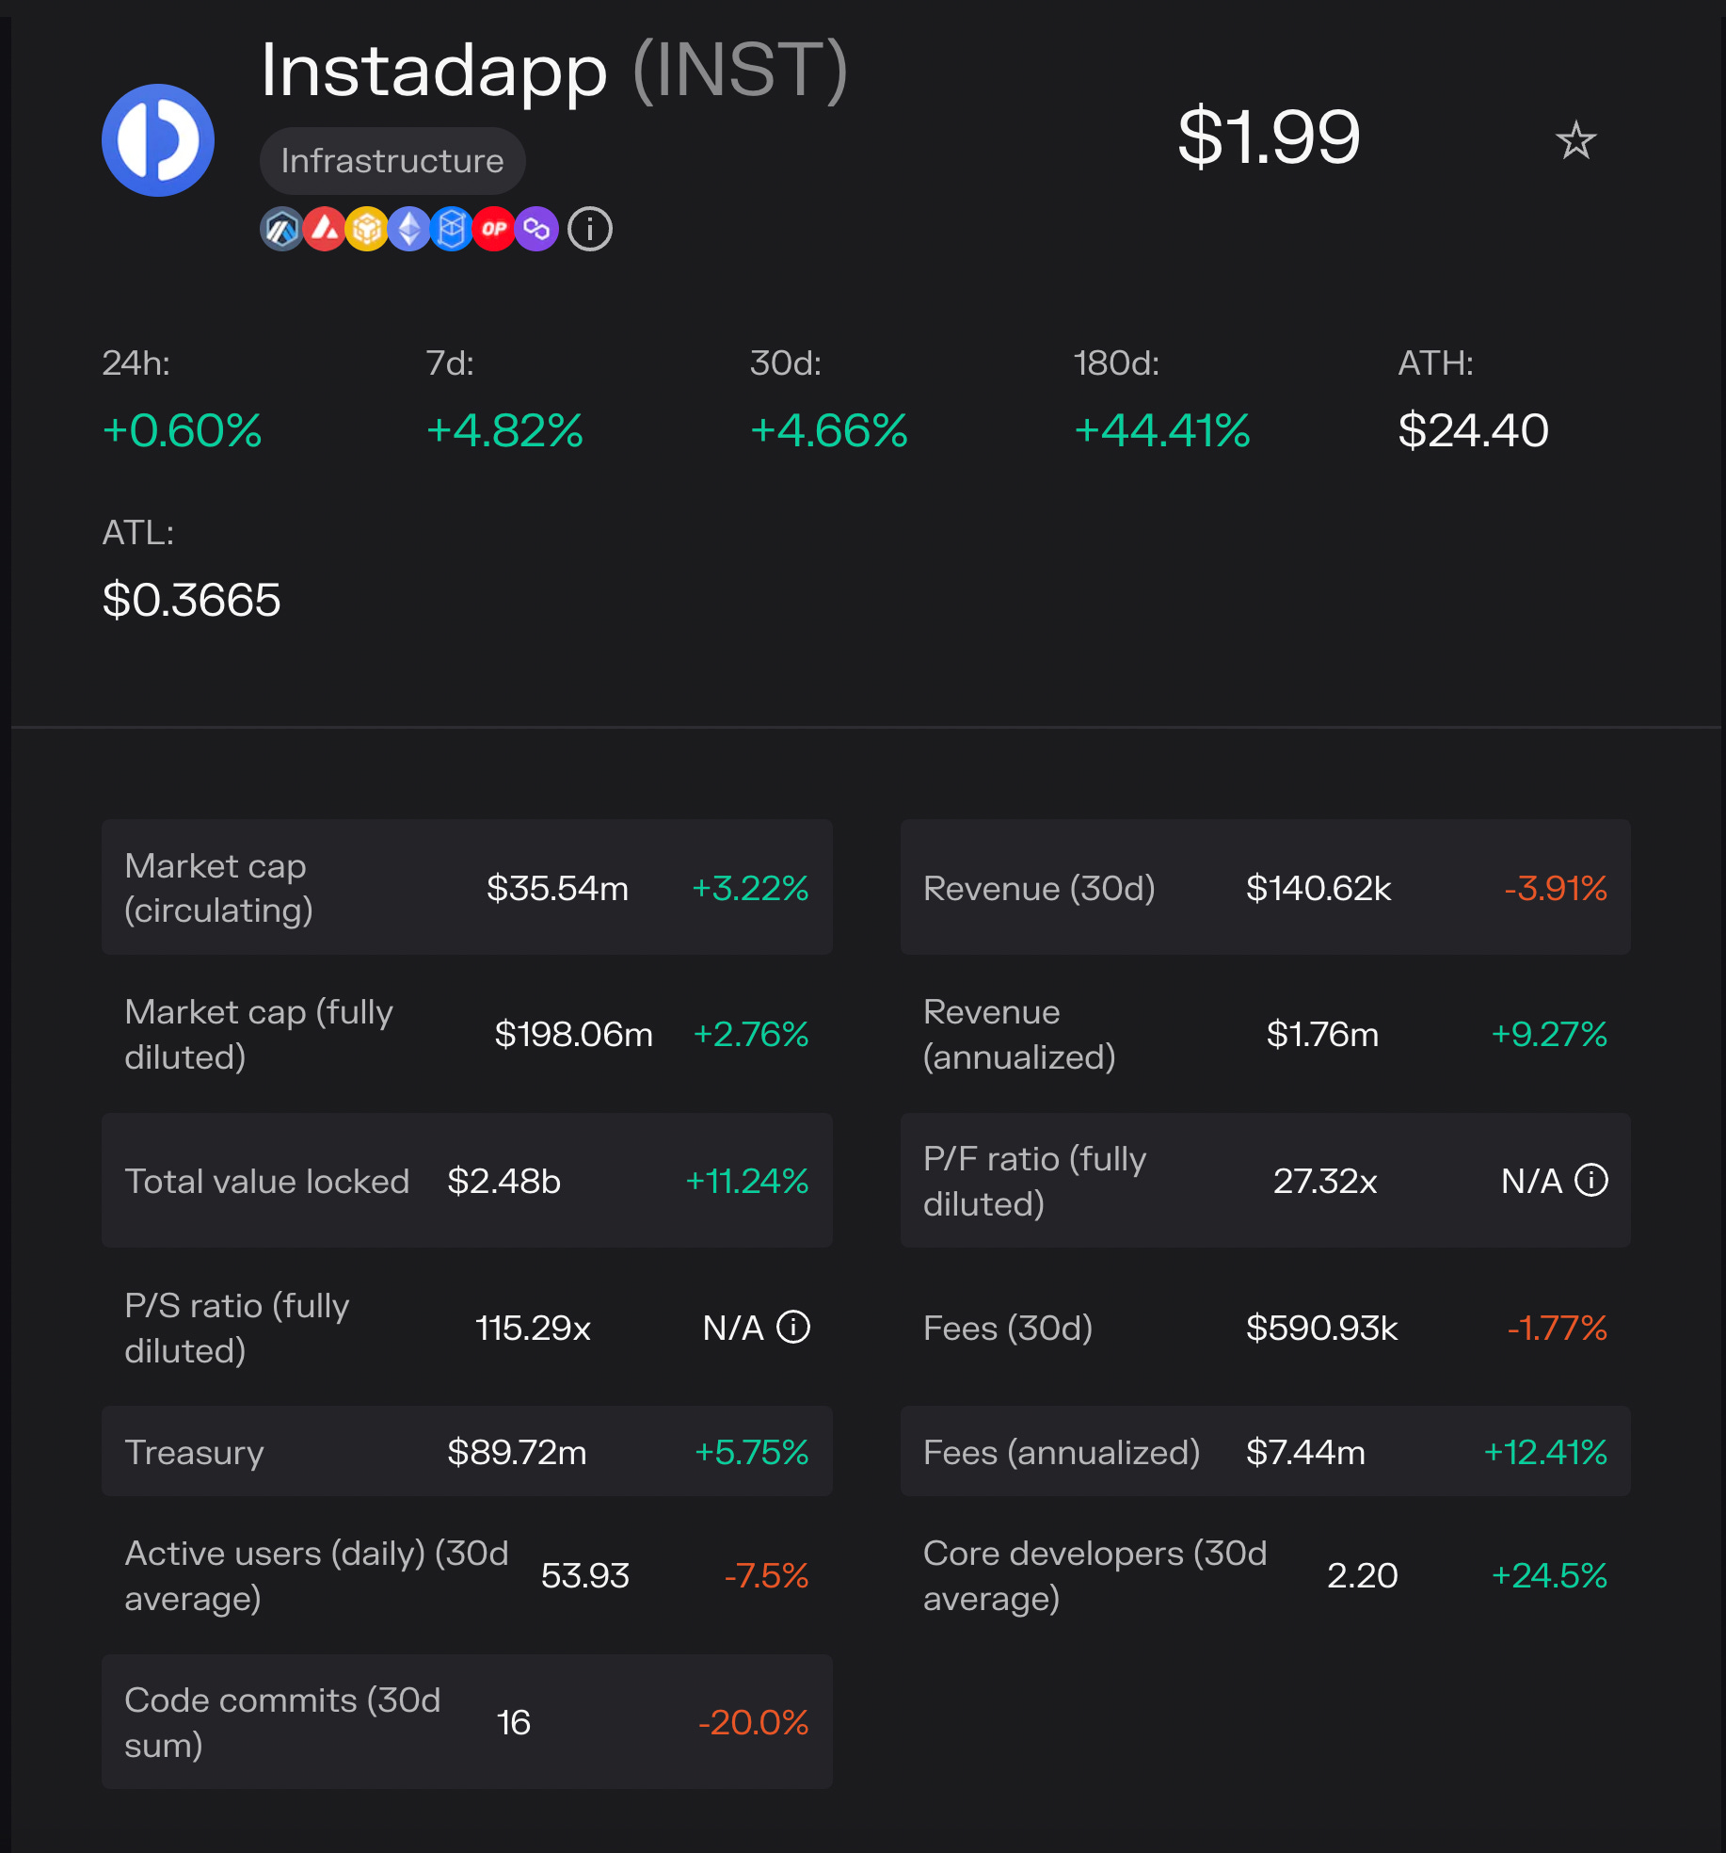This screenshot has height=1853, width=1726.
Task: Click the Optimism OP chain icon
Action: pos(494,229)
